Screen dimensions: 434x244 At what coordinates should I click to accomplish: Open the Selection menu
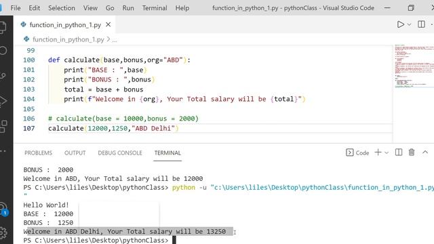pyautogui.click(x=62, y=8)
